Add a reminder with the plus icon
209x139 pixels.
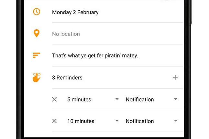[x=175, y=77]
